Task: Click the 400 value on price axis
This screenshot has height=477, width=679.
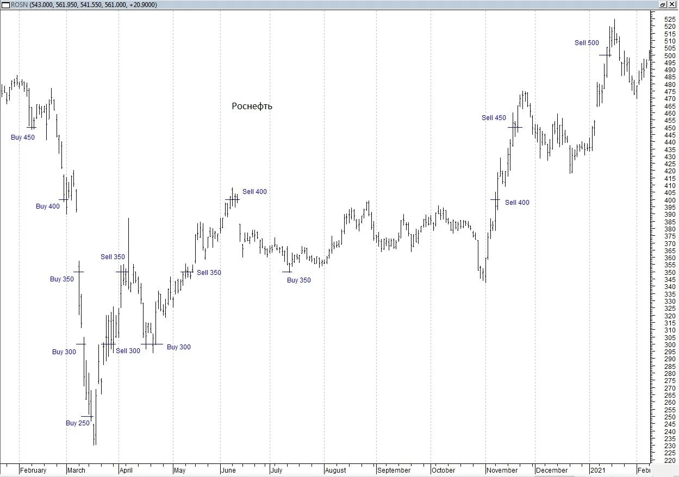Action: [x=670, y=200]
